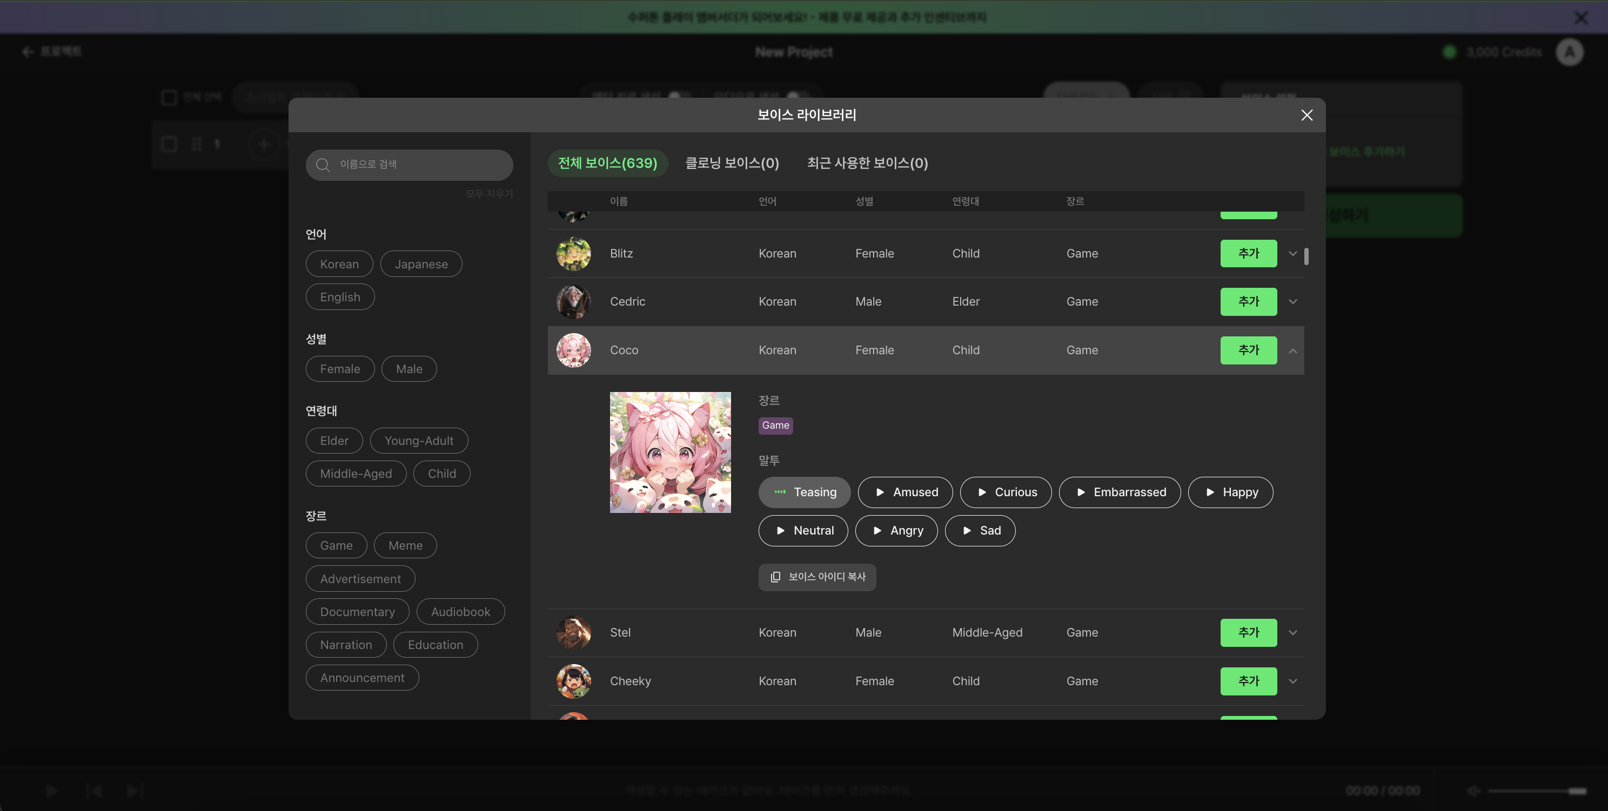Filter by Child age group
Image resolution: width=1608 pixels, height=811 pixels.
pyautogui.click(x=441, y=474)
